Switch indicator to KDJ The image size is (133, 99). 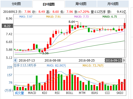[x=45, y=93]
